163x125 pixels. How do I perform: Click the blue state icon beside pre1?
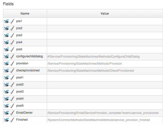(6, 21)
